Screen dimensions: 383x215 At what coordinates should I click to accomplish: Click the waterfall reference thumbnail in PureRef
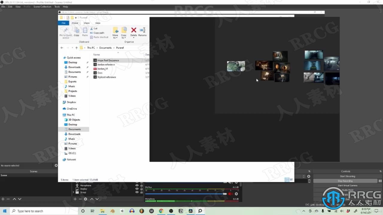tap(236, 66)
